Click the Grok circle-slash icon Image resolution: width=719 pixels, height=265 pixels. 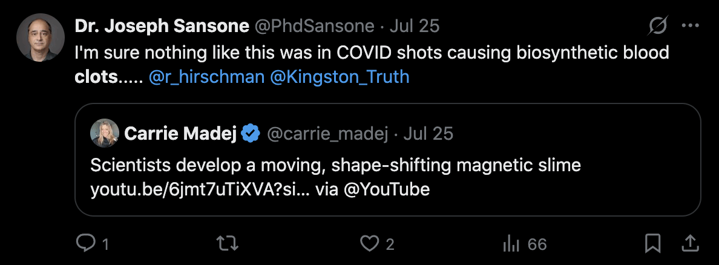[657, 26]
